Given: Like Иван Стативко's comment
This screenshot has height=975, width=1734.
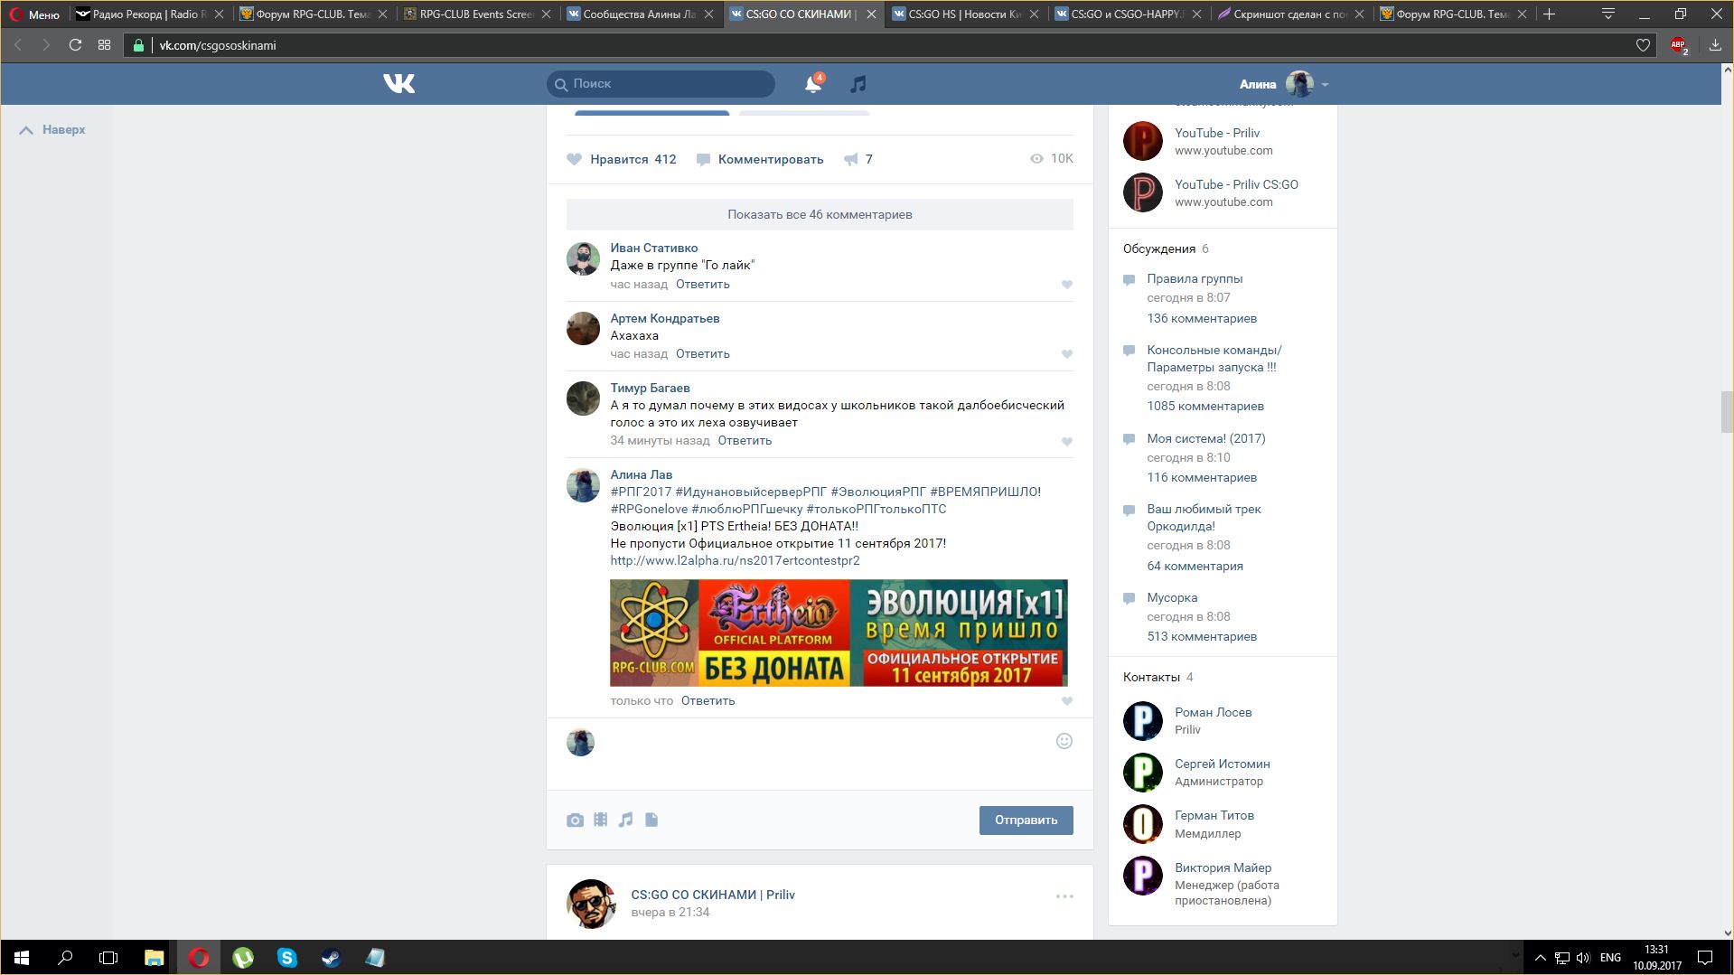Looking at the screenshot, I should (1067, 285).
